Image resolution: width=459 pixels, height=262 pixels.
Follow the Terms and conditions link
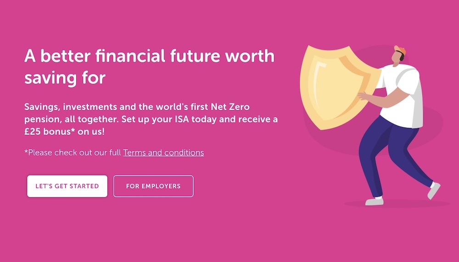(x=163, y=152)
